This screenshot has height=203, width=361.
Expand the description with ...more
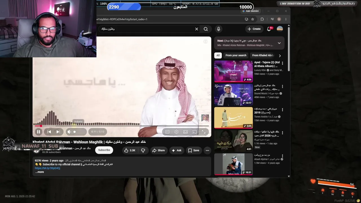[39, 172]
